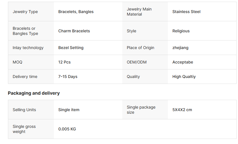
Task: Click the Jewelry Main Material label
Action: point(139,12)
